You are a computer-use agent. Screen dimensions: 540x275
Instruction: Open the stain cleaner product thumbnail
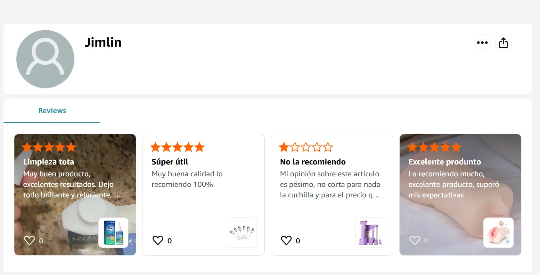tap(113, 233)
